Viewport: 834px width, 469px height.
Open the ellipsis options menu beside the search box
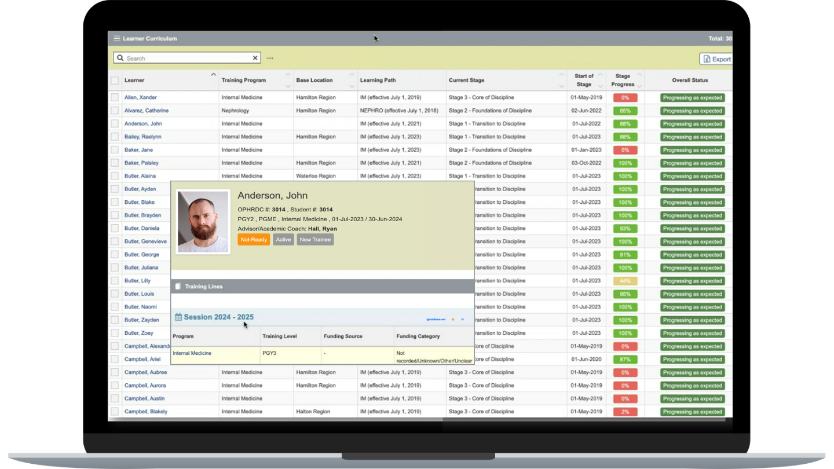coord(270,58)
